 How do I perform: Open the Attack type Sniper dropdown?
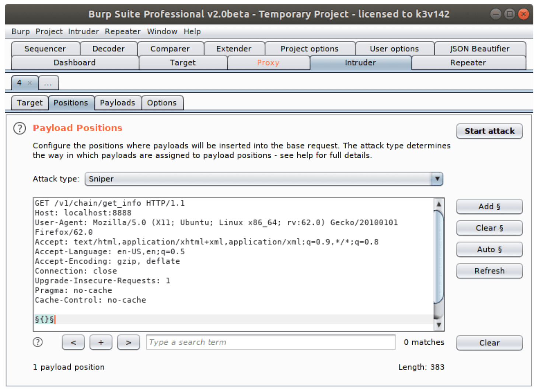[264, 179]
